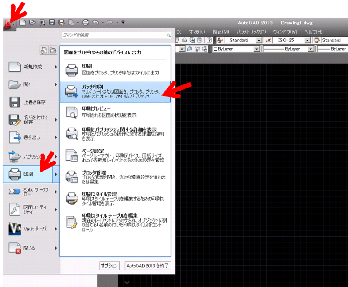Click the Table Style icon
This screenshot has width=348, height=287.
click(x=317, y=40)
